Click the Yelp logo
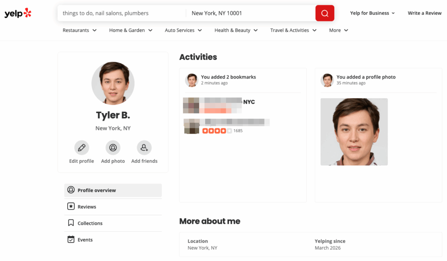447x261 pixels. point(18,13)
